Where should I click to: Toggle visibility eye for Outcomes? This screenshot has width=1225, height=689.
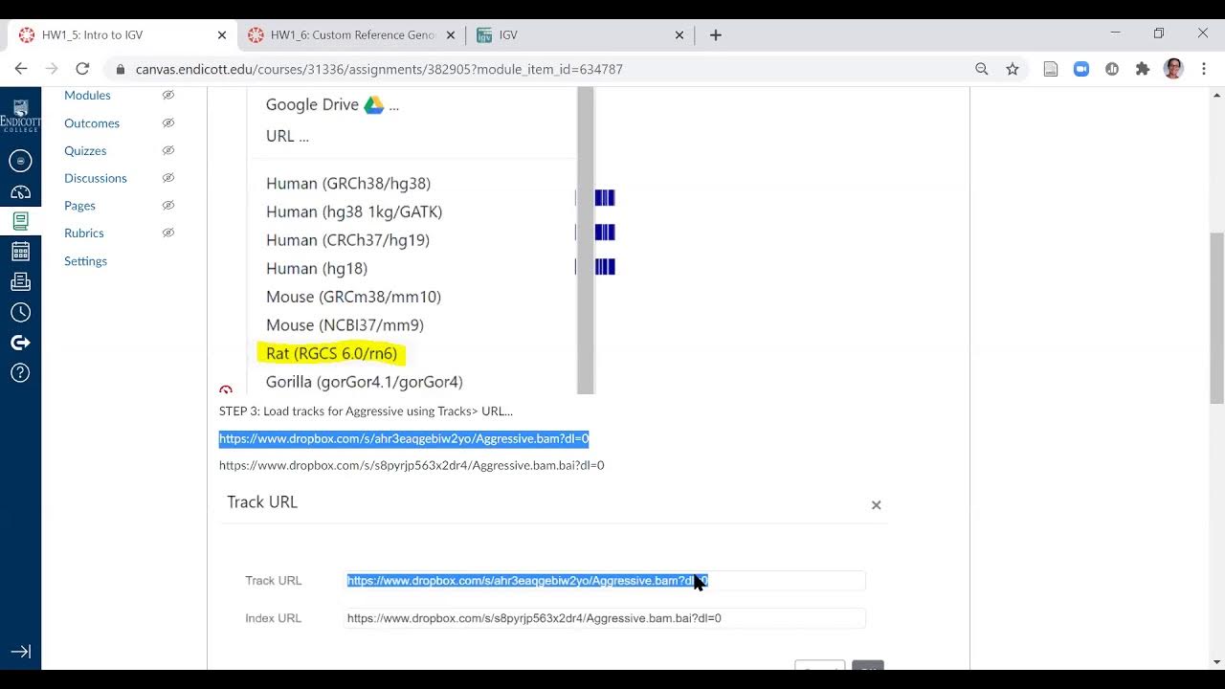pos(168,122)
